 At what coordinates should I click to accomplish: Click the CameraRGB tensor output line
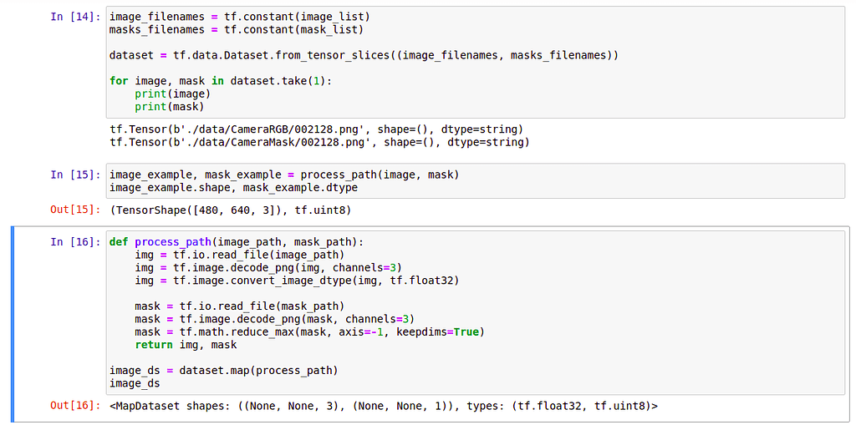pyautogui.click(x=316, y=129)
